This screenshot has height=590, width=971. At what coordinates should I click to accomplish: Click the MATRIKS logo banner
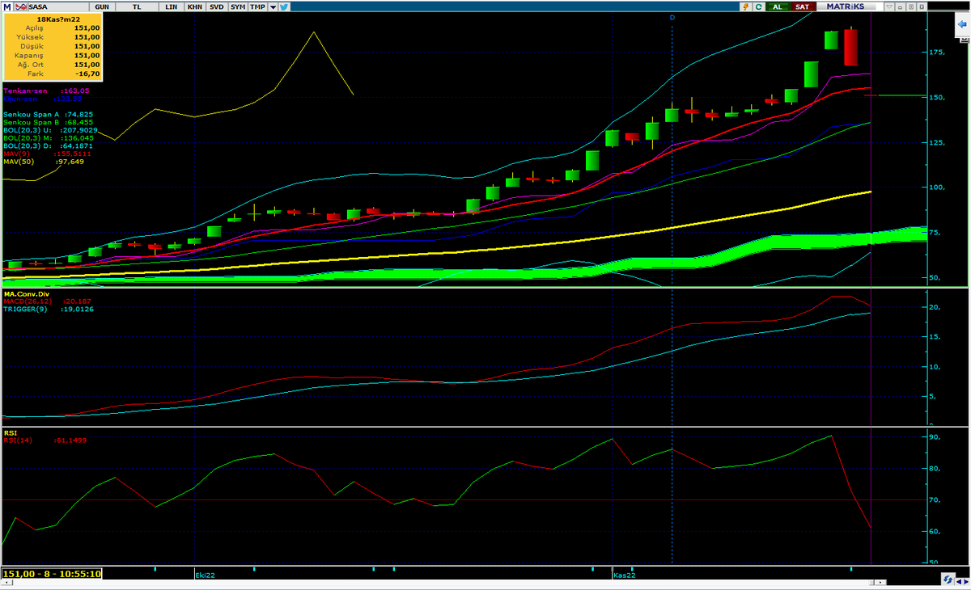click(850, 6)
